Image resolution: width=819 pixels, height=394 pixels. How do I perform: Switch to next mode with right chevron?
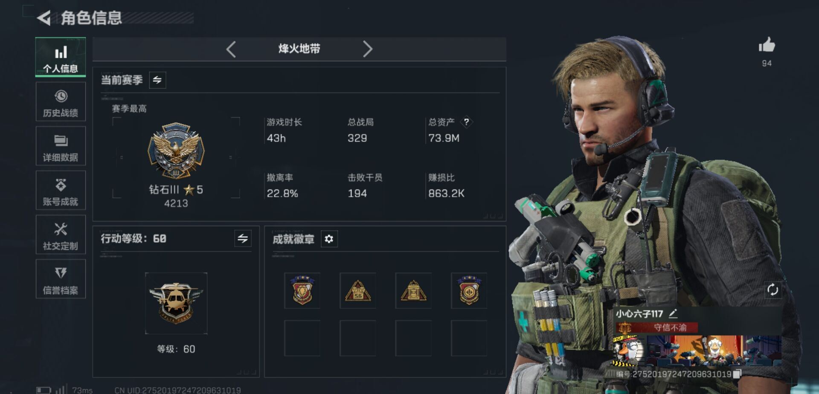click(368, 49)
